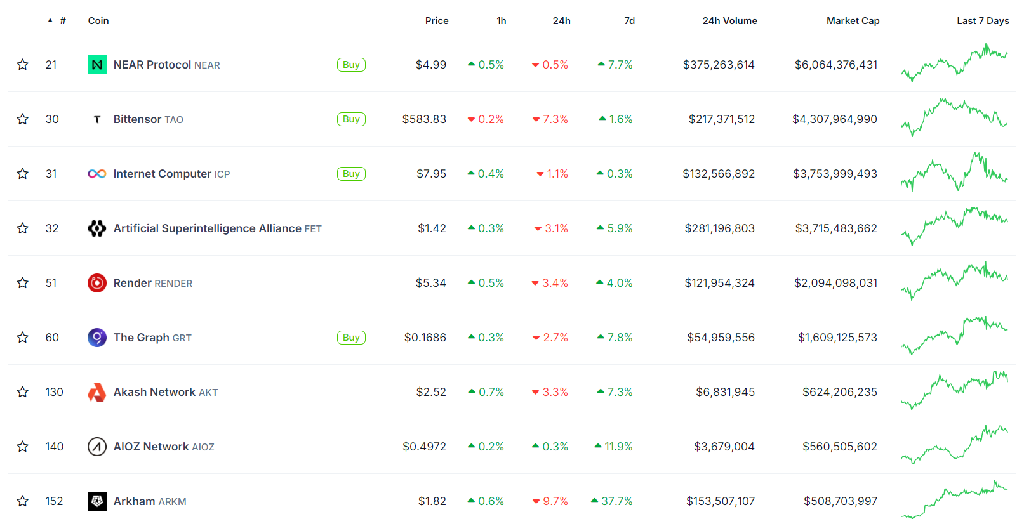Buy NEAR Protocol
Screen dimensions: 1024x519
[351, 65]
